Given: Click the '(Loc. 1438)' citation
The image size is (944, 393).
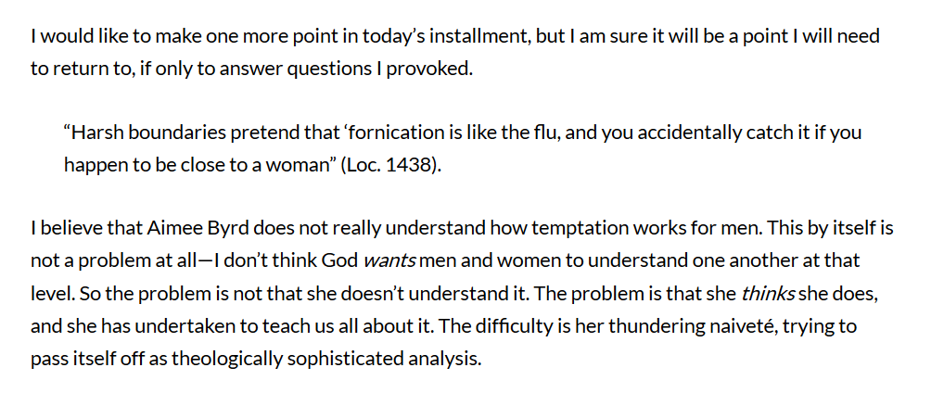Looking at the screenshot, I should click(x=391, y=165).
